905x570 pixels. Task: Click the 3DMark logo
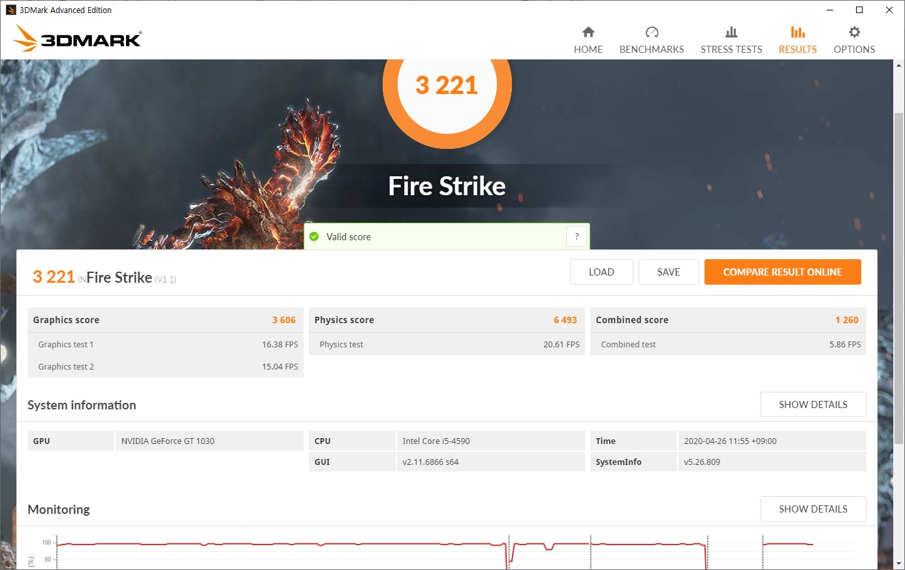click(77, 38)
